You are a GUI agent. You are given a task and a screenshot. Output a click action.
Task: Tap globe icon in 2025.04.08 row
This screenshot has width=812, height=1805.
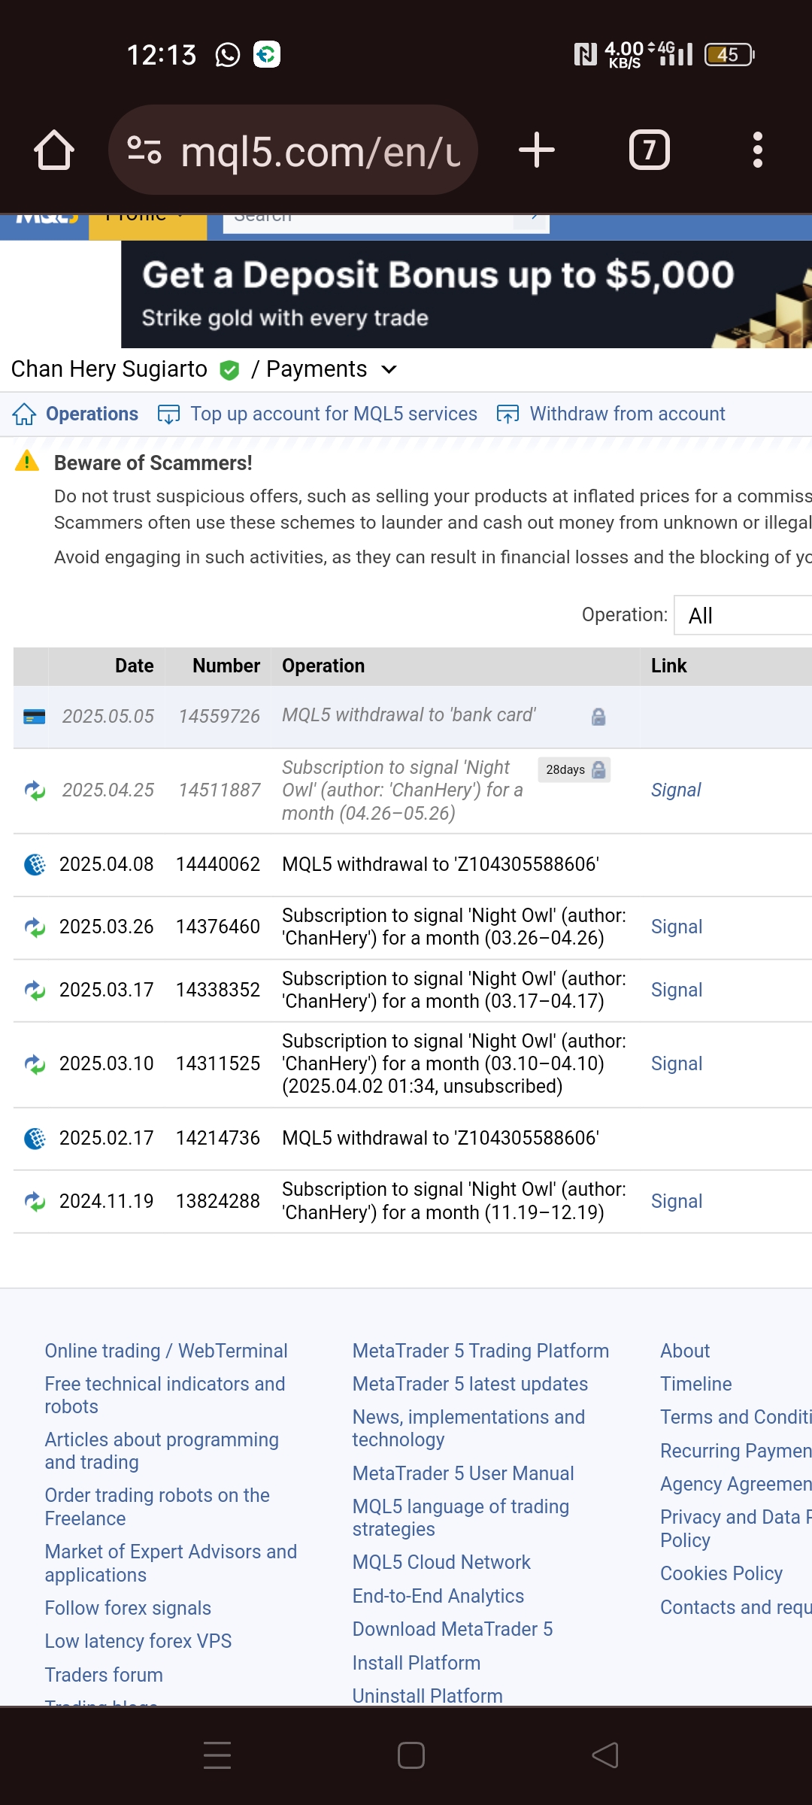point(35,865)
